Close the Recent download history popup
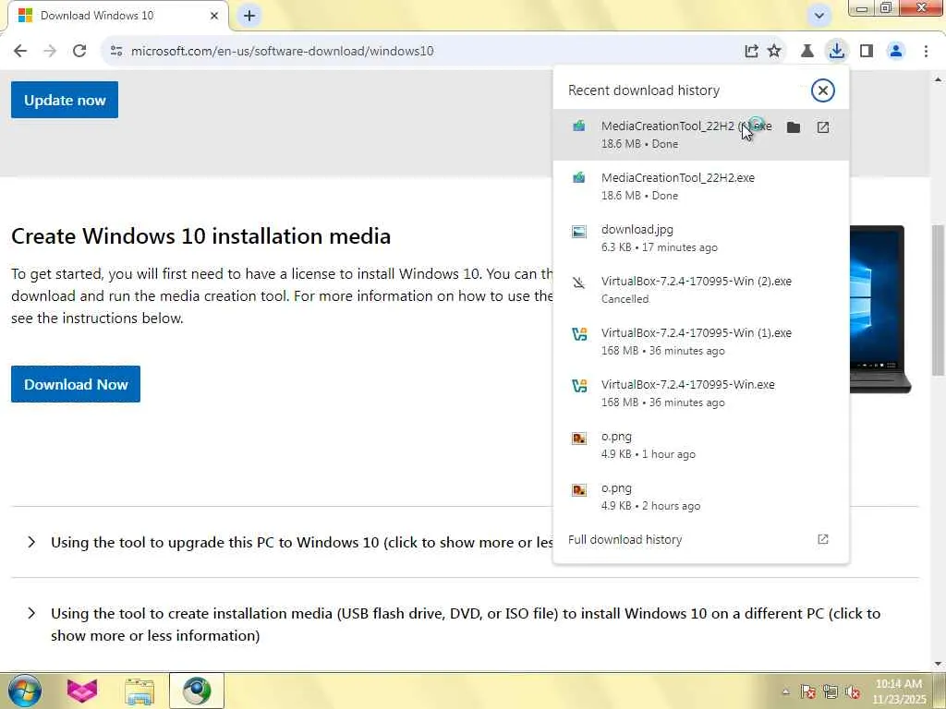Viewport: 946px width, 709px height. pyautogui.click(x=822, y=90)
